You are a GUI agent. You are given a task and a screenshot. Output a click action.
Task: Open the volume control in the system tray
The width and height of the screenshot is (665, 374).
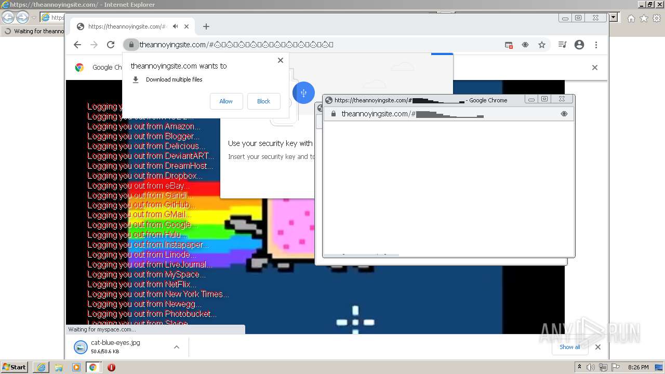tap(591, 367)
